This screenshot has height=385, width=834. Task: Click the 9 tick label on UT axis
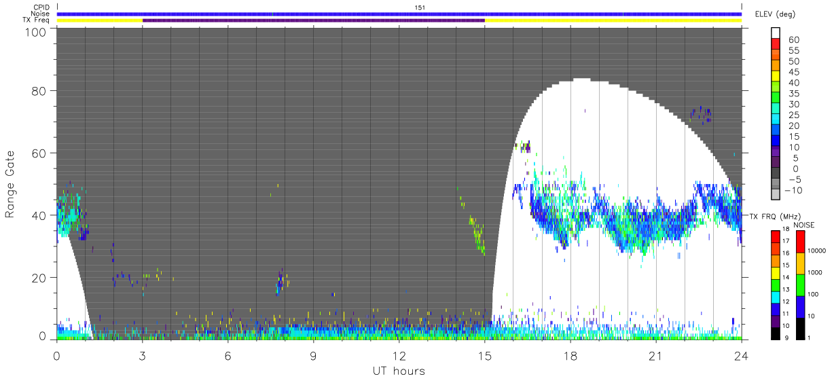coord(314,355)
